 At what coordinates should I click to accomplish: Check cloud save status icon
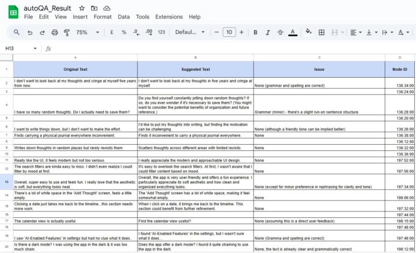tap(107, 8)
